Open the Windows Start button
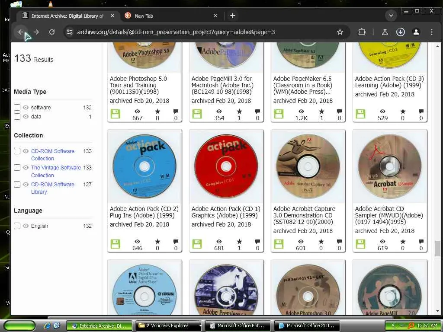The image size is (443, 332). [20, 326]
